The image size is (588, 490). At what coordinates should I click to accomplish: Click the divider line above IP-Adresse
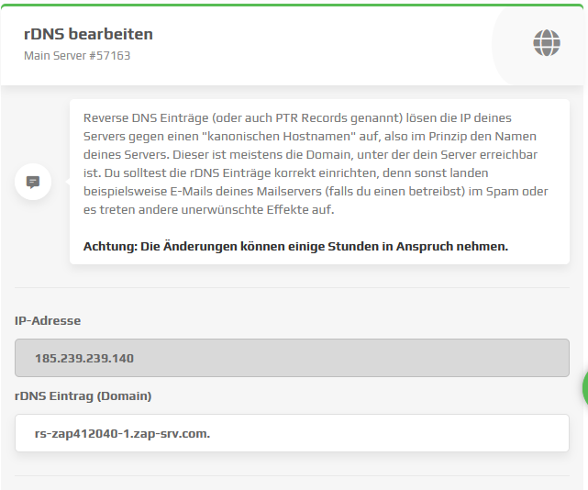[292, 287]
